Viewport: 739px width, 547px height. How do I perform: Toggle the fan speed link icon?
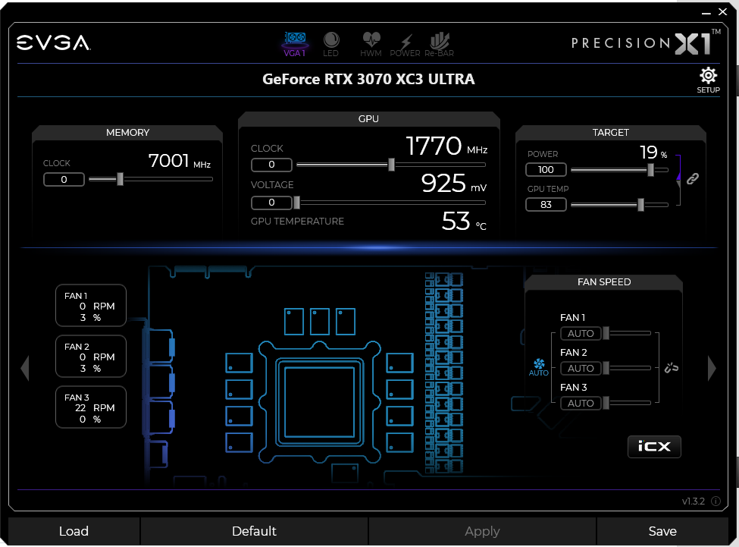[x=671, y=368]
